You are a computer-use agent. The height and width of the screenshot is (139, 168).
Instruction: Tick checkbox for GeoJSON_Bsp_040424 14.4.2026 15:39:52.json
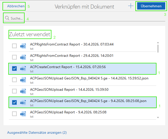14,80
